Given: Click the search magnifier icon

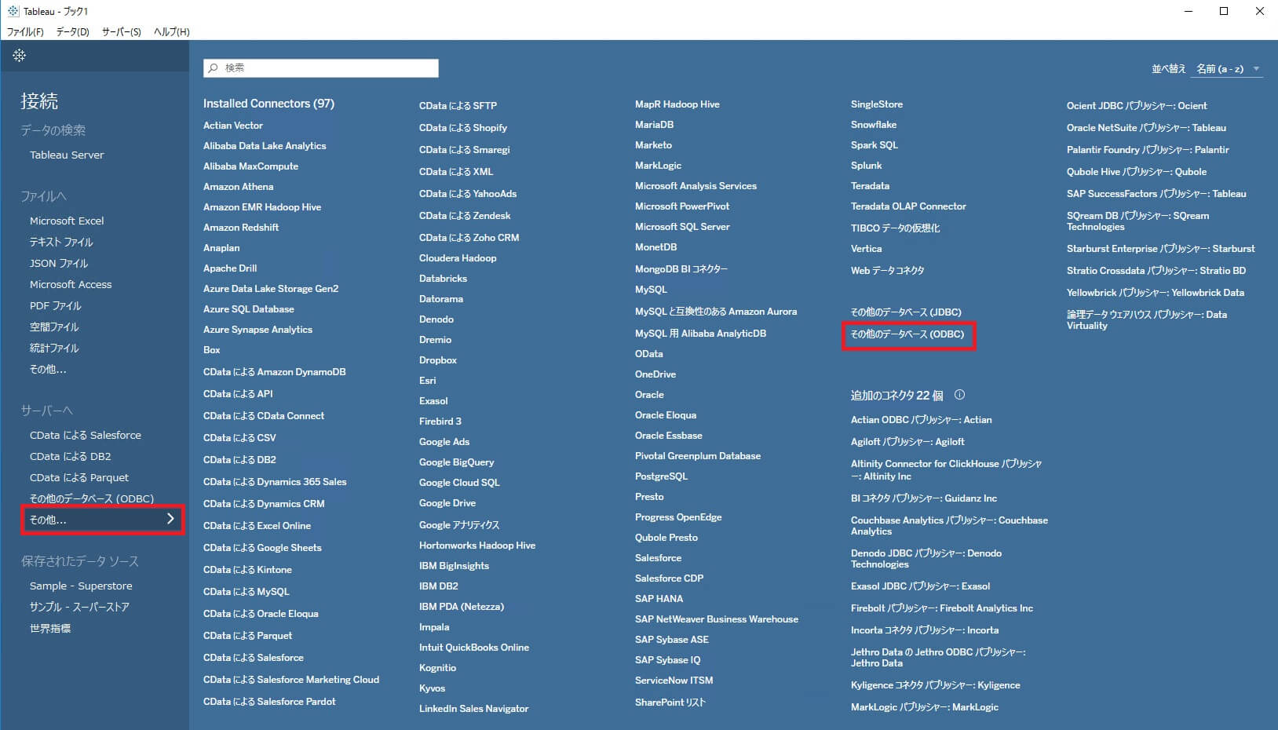Looking at the screenshot, I should (x=214, y=68).
